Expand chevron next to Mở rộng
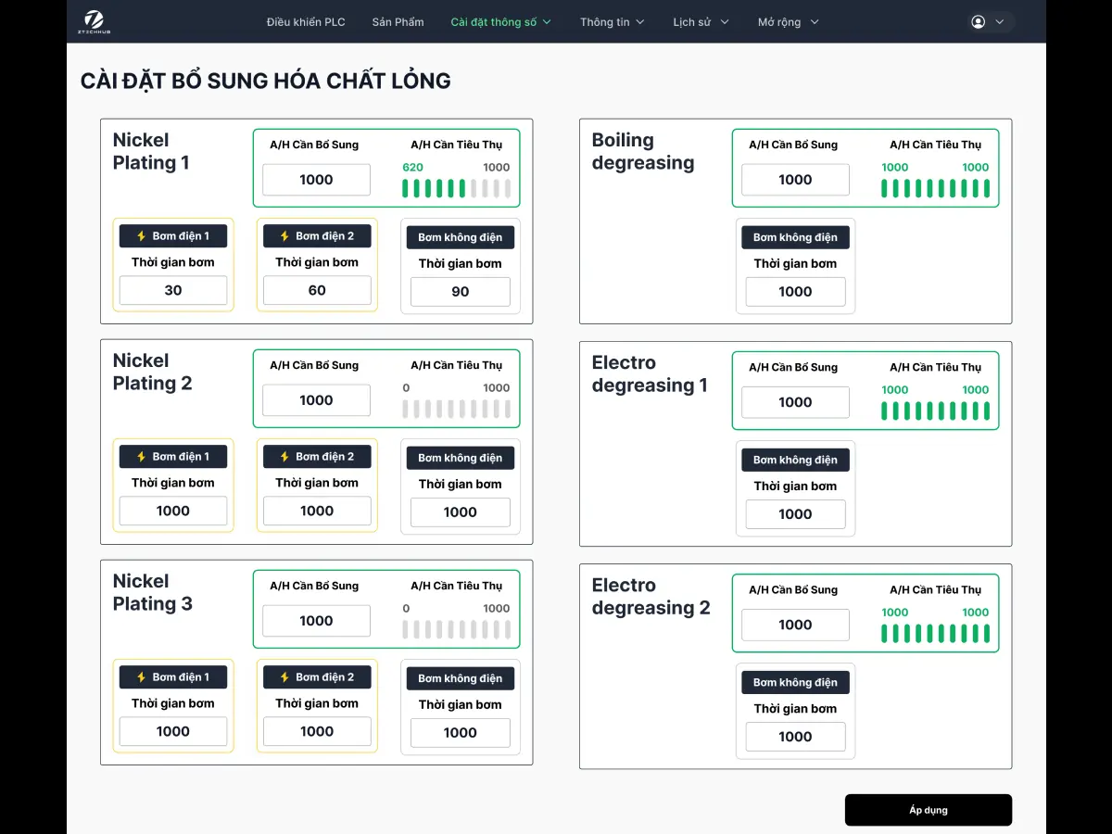The image size is (1112, 834). (x=815, y=21)
